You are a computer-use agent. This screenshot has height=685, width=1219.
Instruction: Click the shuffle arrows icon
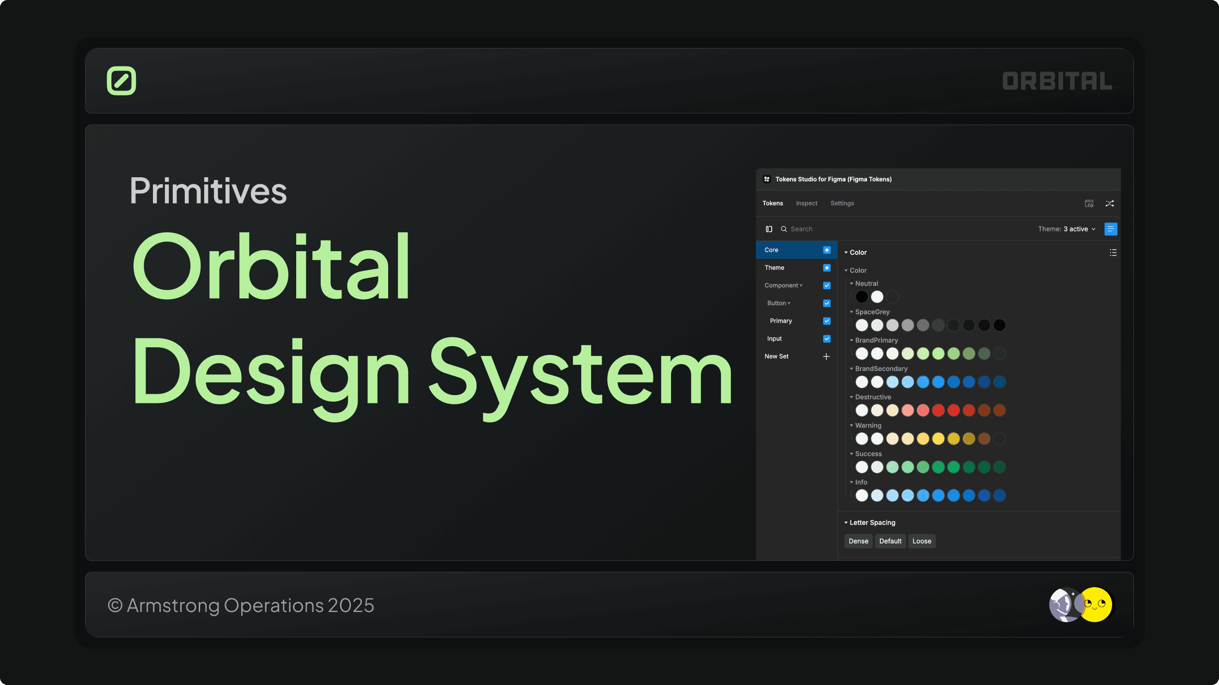pyautogui.click(x=1109, y=203)
